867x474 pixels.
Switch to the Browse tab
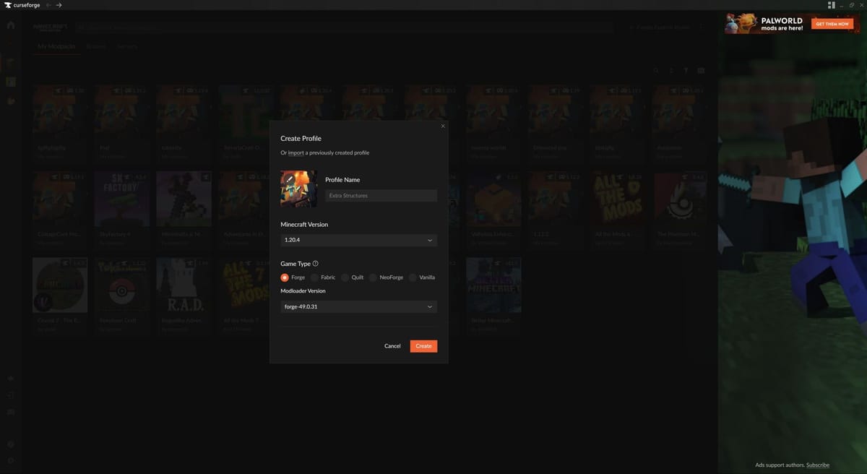[95, 46]
